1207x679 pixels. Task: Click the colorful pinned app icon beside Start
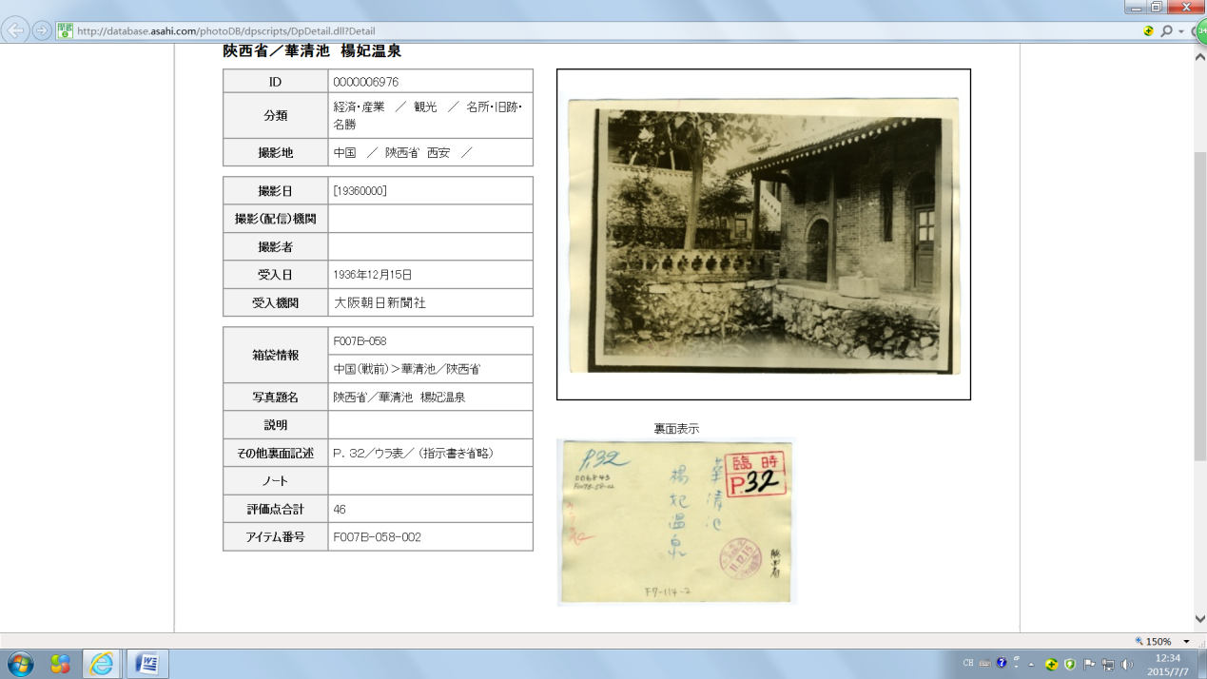click(60, 663)
